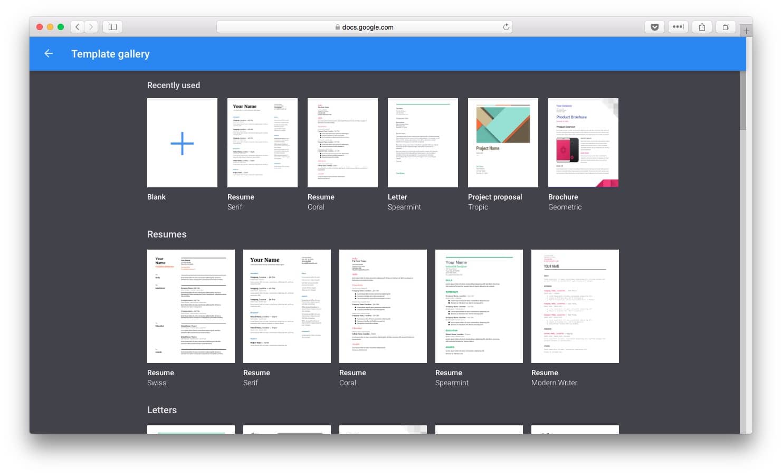
Task: Go back using Safari's back chevron
Action: coord(78,27)
